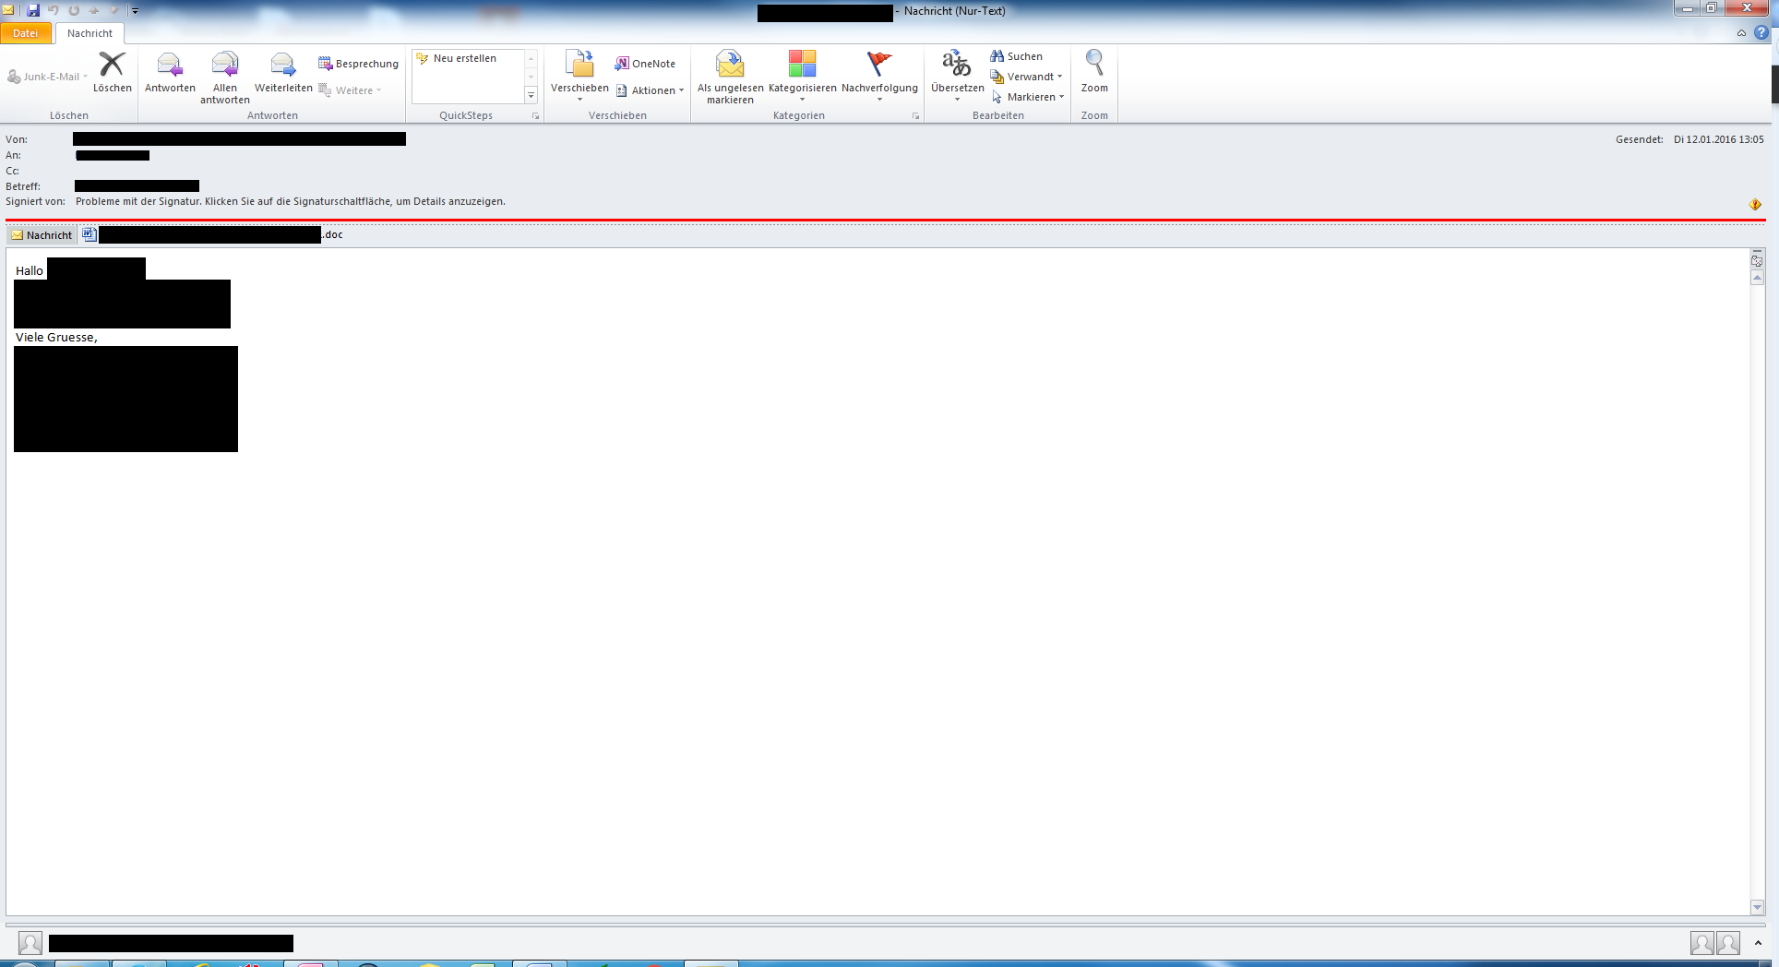Click the scroll up arrow of message body
This screenshot has width=1779, height=967.
[1757, 278]
